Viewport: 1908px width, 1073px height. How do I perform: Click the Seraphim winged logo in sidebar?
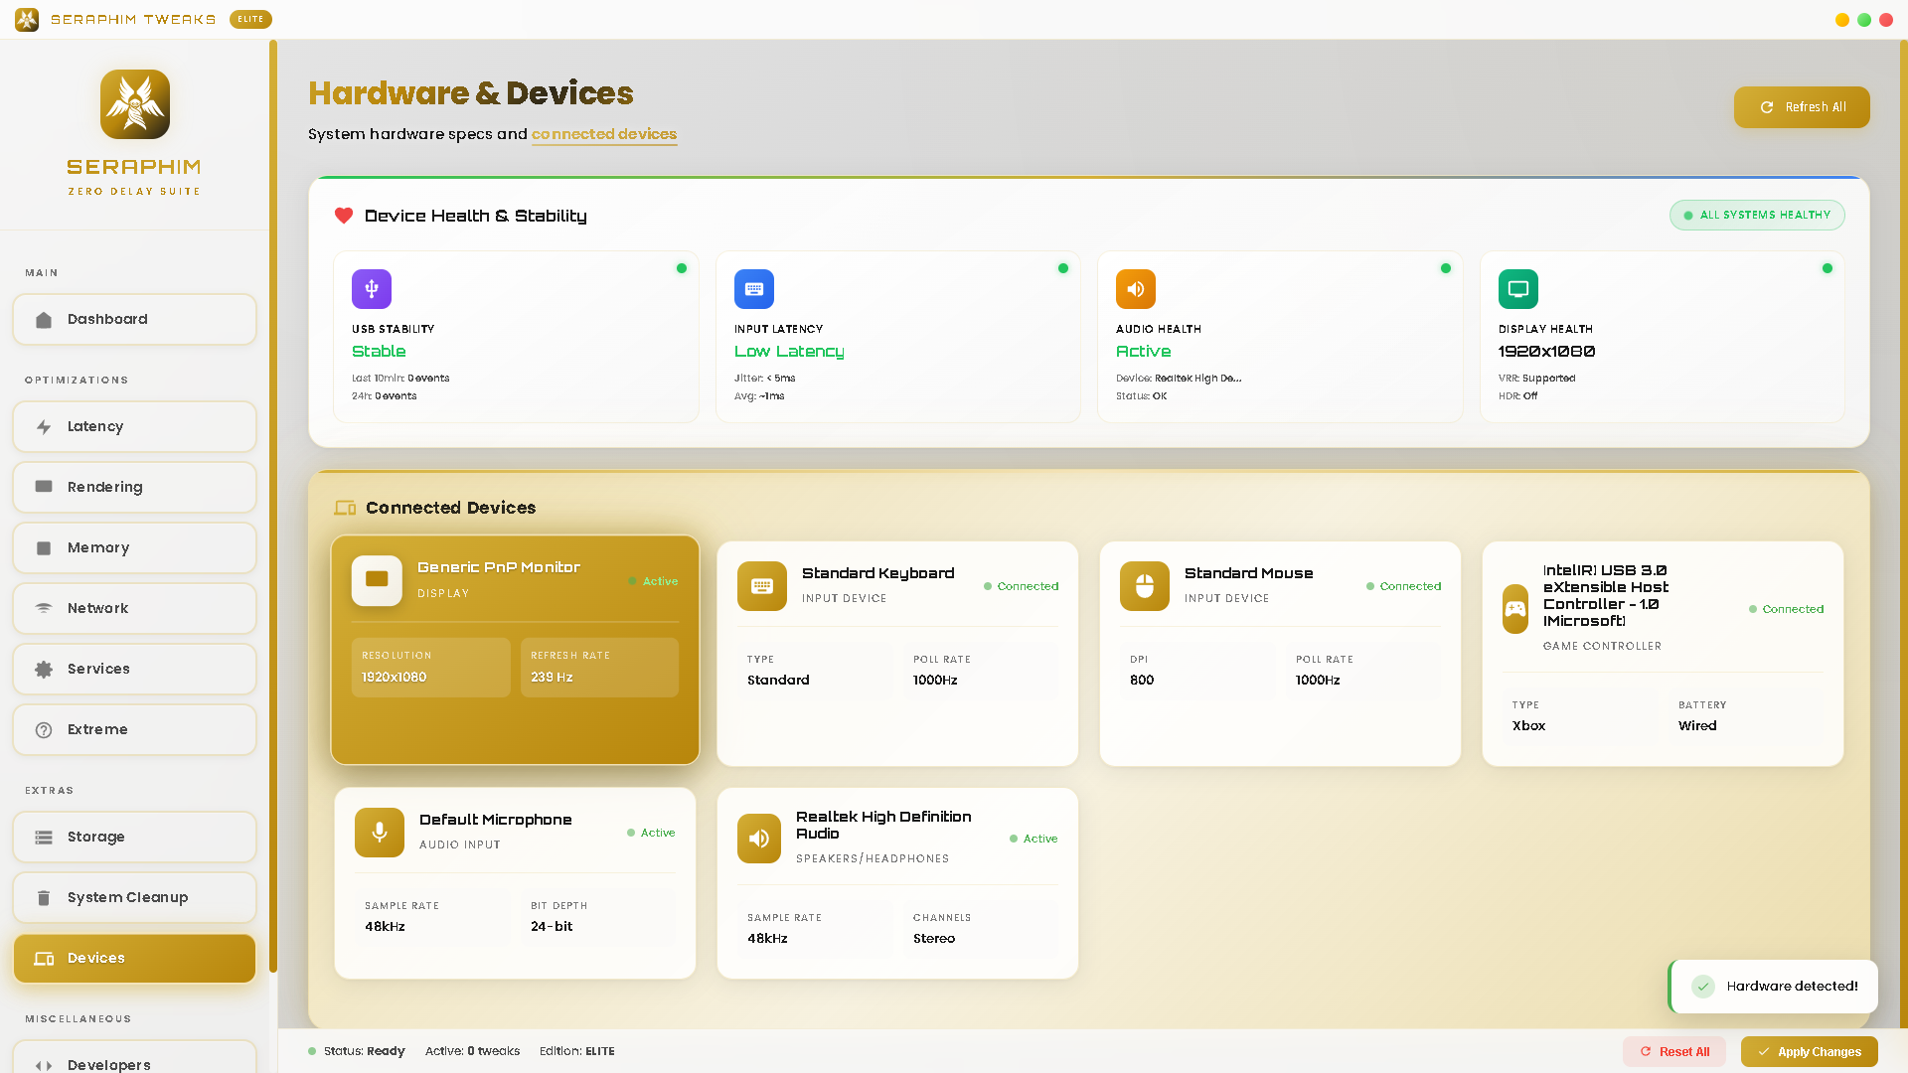pyautogui.click(x=135, y=104)
